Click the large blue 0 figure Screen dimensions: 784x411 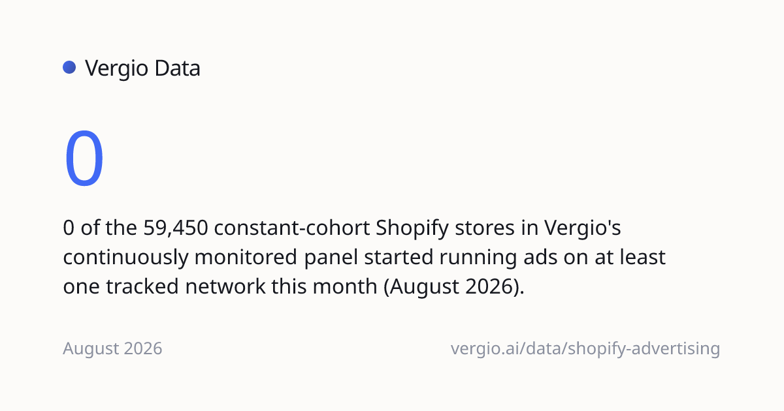(x=84, y=159)
